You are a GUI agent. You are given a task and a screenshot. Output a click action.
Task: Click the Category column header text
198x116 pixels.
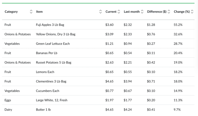point(11,12)
